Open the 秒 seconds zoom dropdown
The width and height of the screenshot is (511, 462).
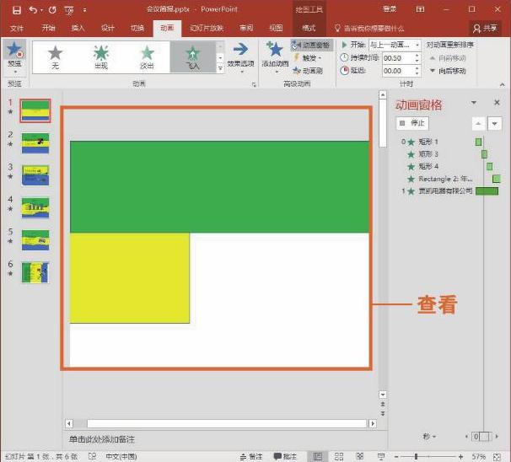pos(429,436)
